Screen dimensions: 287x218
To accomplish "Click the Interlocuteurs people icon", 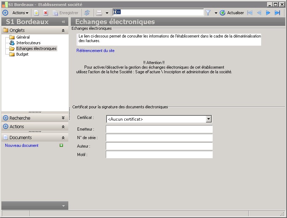I will 12,43.
